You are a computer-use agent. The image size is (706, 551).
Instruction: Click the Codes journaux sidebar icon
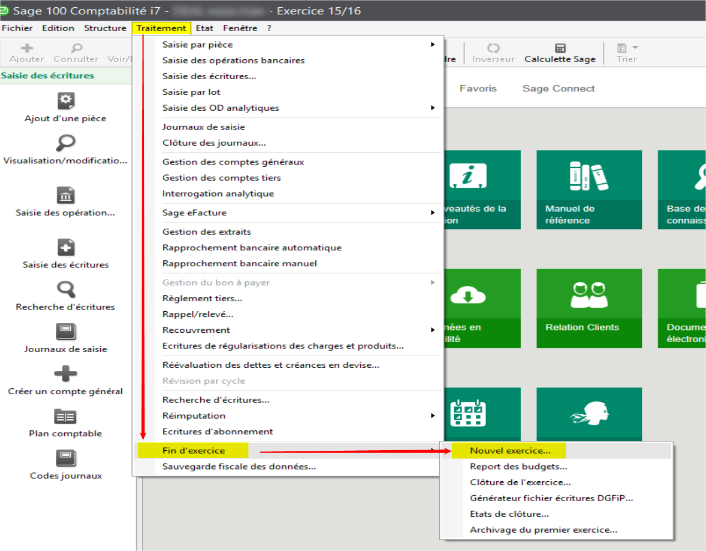66,459
